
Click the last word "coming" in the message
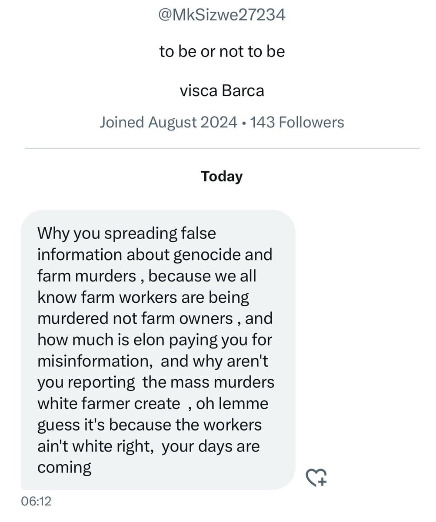click(64, 468)
